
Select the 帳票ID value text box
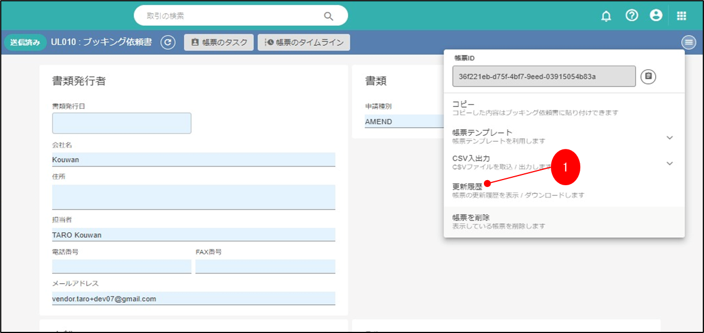click(543, 76)
